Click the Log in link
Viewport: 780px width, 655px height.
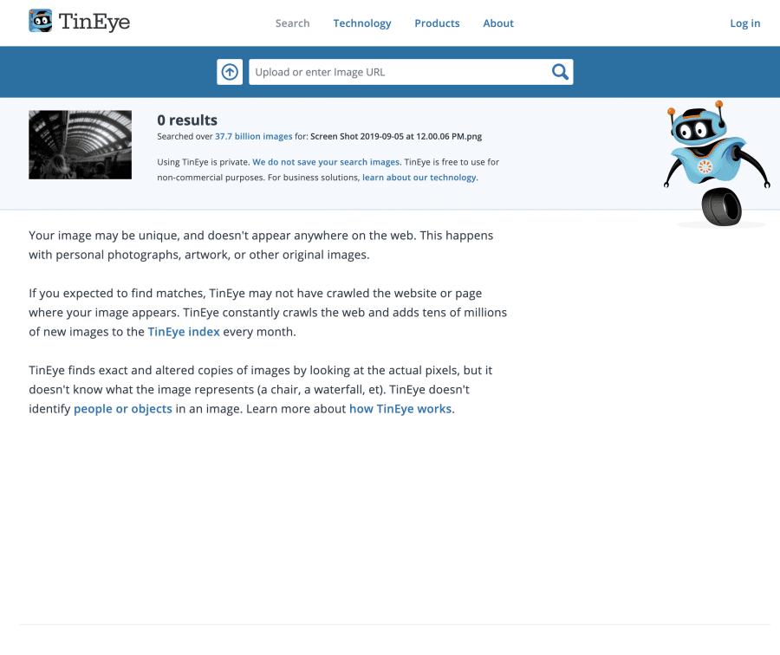pos(745,23)
